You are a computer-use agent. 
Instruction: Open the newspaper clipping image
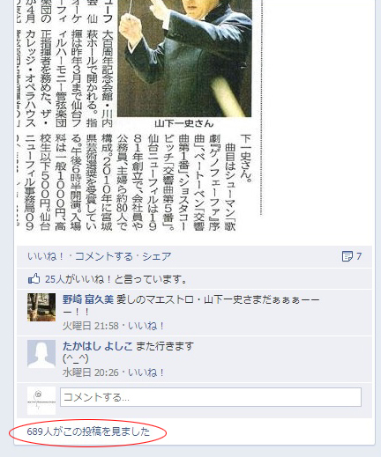139,116
